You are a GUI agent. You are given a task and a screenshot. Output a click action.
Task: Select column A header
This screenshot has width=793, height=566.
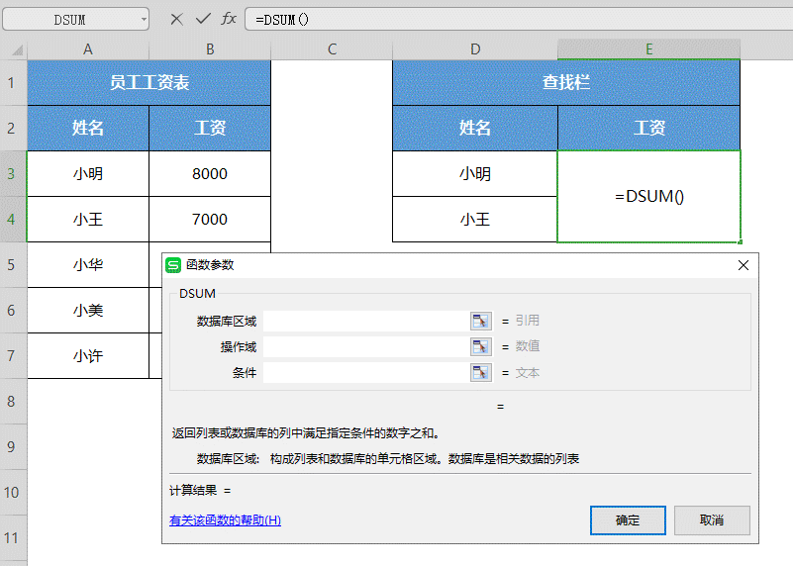click(88, 49)
